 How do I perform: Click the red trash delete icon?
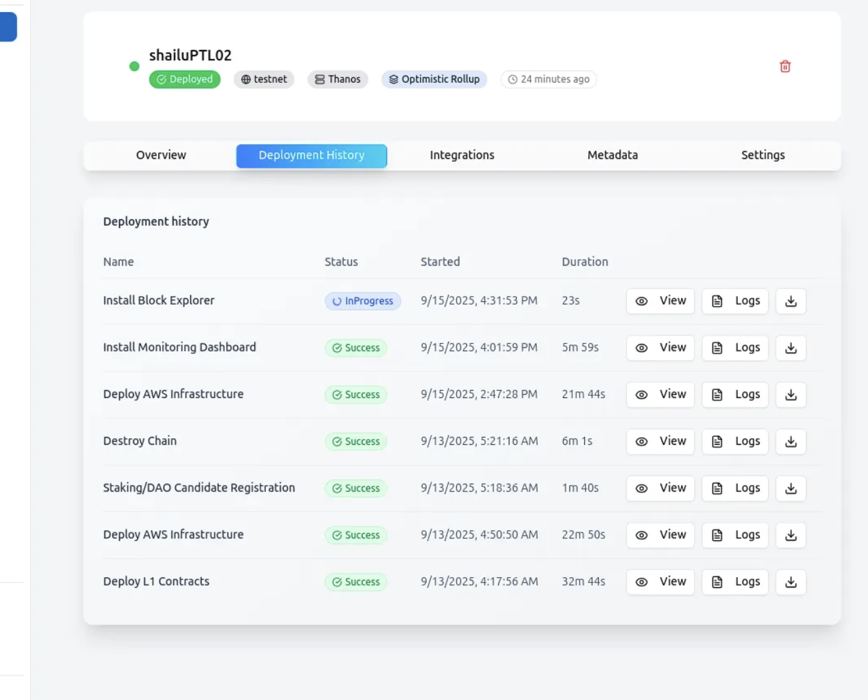(785, 66)
